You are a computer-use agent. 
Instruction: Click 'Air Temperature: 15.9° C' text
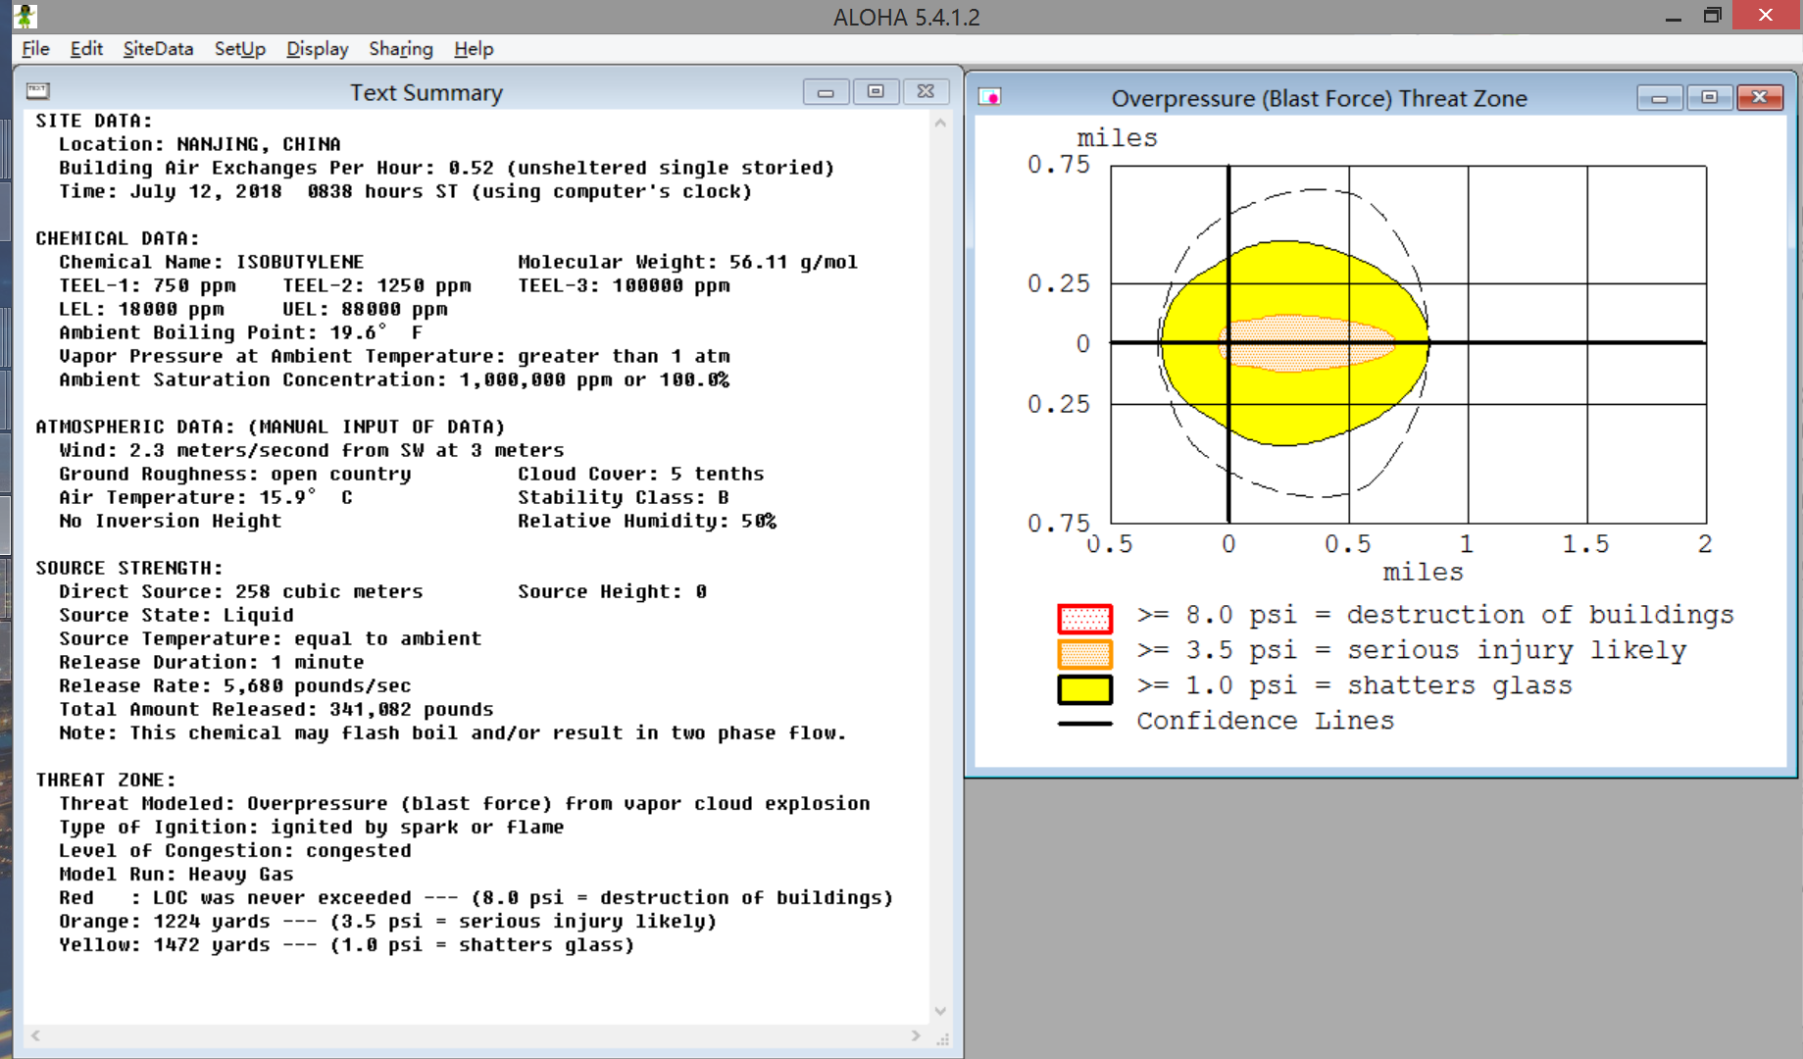point(206,497)
